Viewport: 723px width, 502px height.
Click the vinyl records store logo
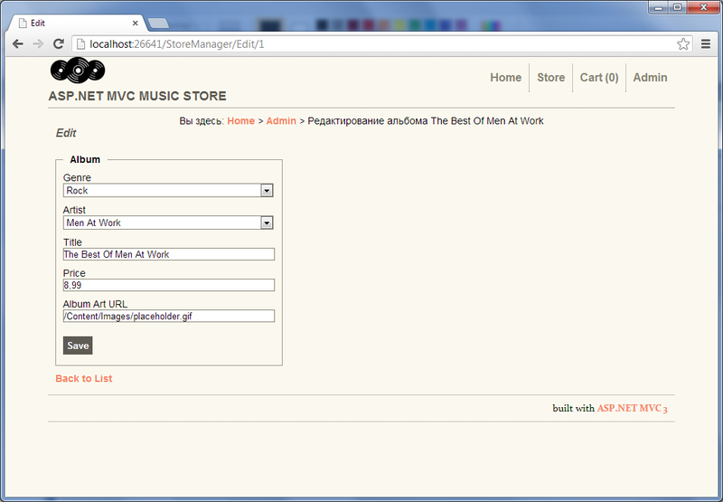(x=78, y=71)
